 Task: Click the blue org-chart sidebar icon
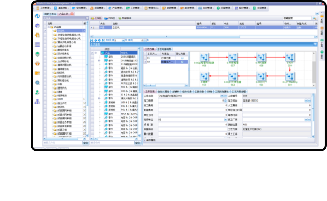click(x=37, y=102)
